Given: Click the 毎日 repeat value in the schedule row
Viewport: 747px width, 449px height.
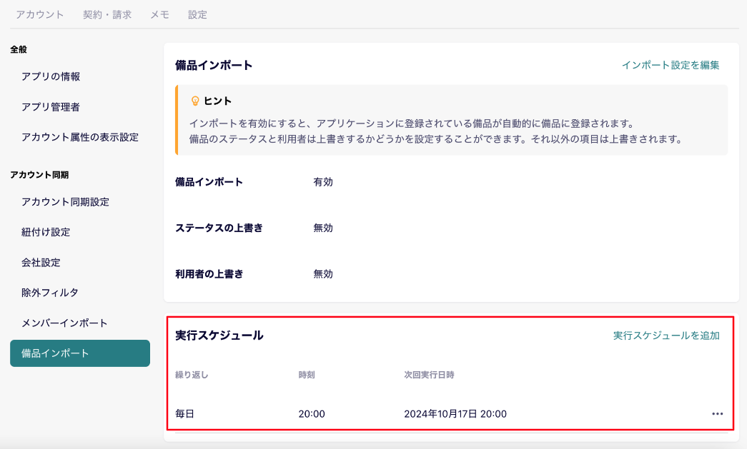Looking at the screenshot, I should click(184, 414).
